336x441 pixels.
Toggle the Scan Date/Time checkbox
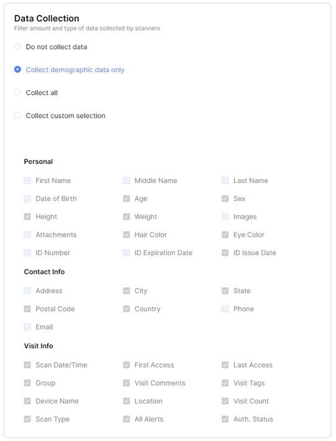(27, 365)
